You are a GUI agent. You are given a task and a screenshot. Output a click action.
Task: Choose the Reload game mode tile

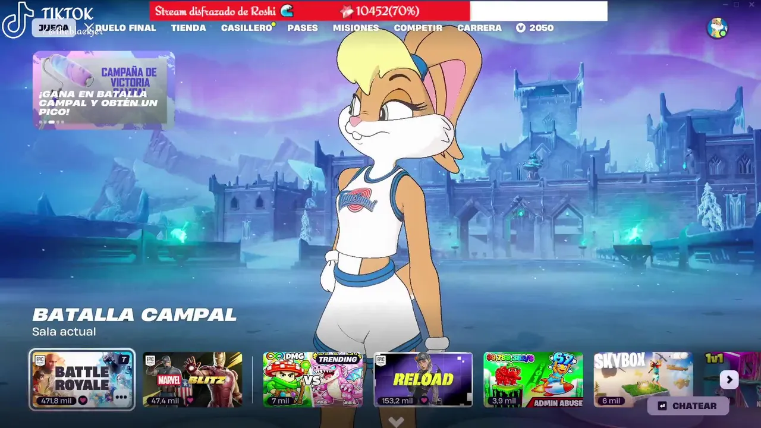click(x=423, y=379)
